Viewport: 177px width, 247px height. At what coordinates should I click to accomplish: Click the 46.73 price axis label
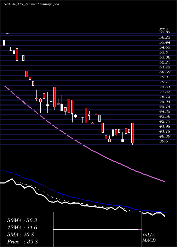click(165, 97)
